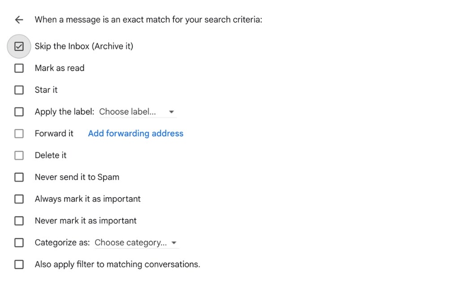Click the Skip the Inbox label text

pos(84,46)
